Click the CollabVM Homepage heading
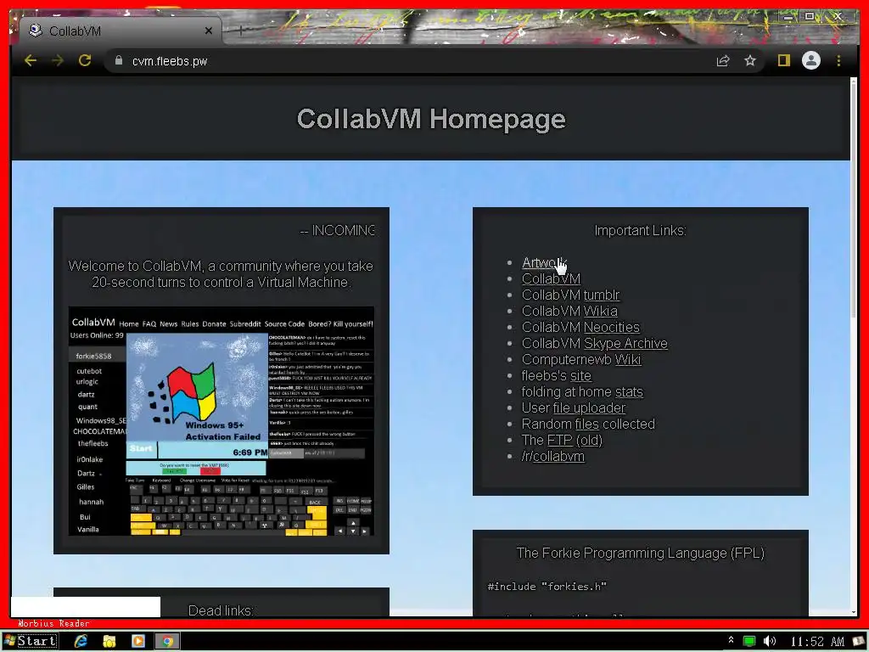 coord(431,119)
